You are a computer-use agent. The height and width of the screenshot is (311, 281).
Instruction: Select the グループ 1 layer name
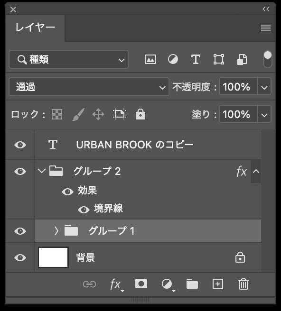coord(112,231)
